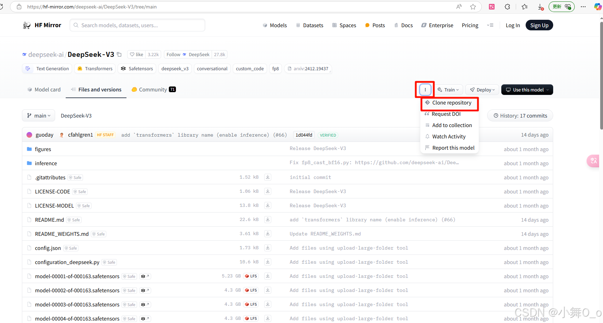Select Watch Activity in the open menu
The height and width of the screenshot is (323, 603).
[449, 136]
